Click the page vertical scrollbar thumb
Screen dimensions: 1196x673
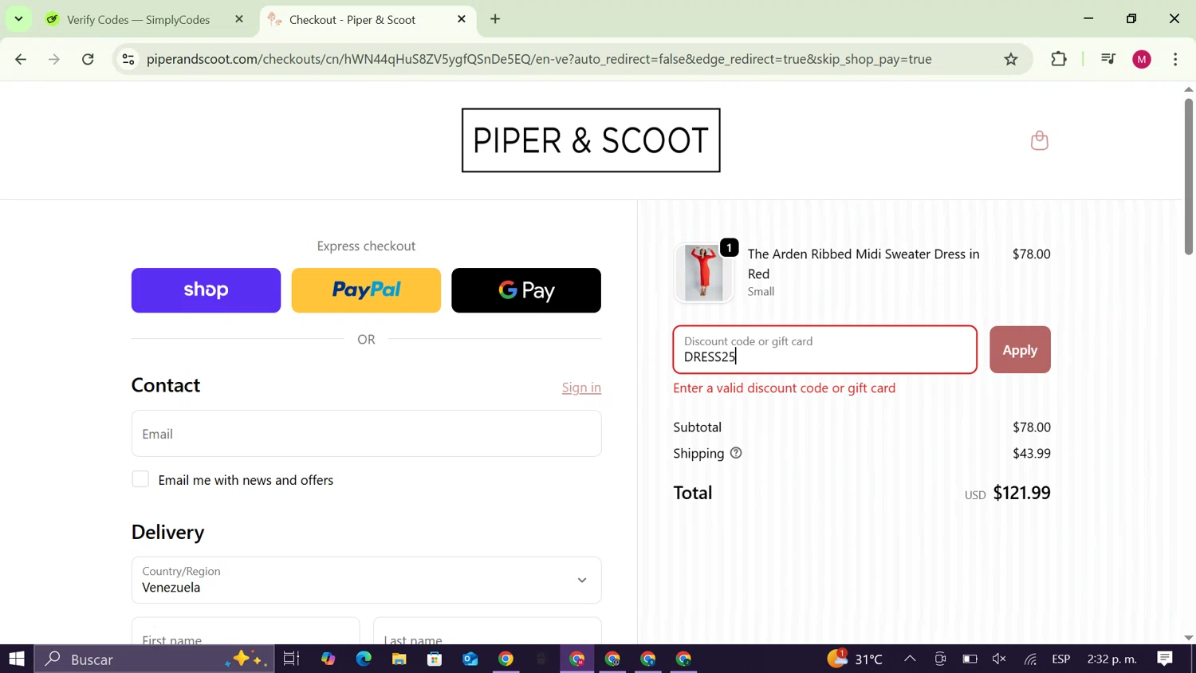tap(1188, 175)
